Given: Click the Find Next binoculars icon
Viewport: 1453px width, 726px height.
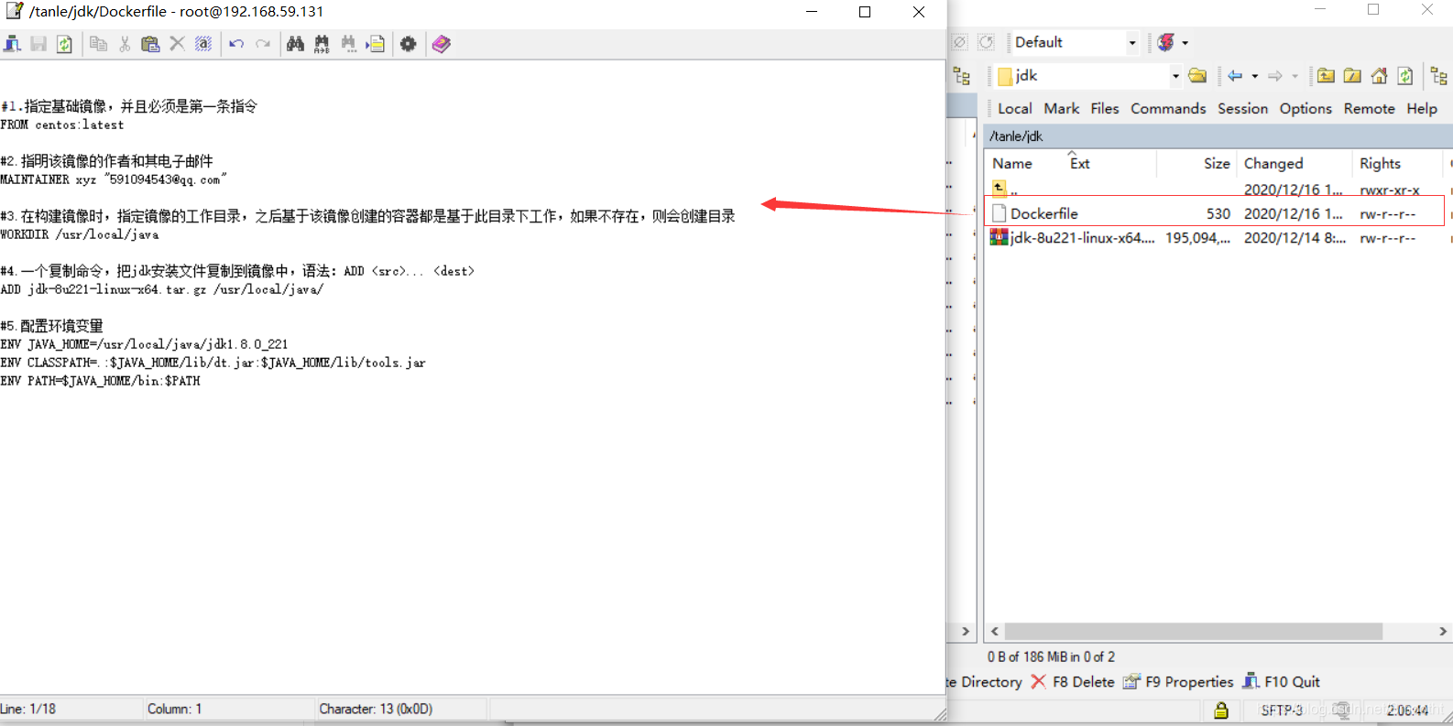Looking at the screenshot, I should pyautogui.click(x=348, y=44).
